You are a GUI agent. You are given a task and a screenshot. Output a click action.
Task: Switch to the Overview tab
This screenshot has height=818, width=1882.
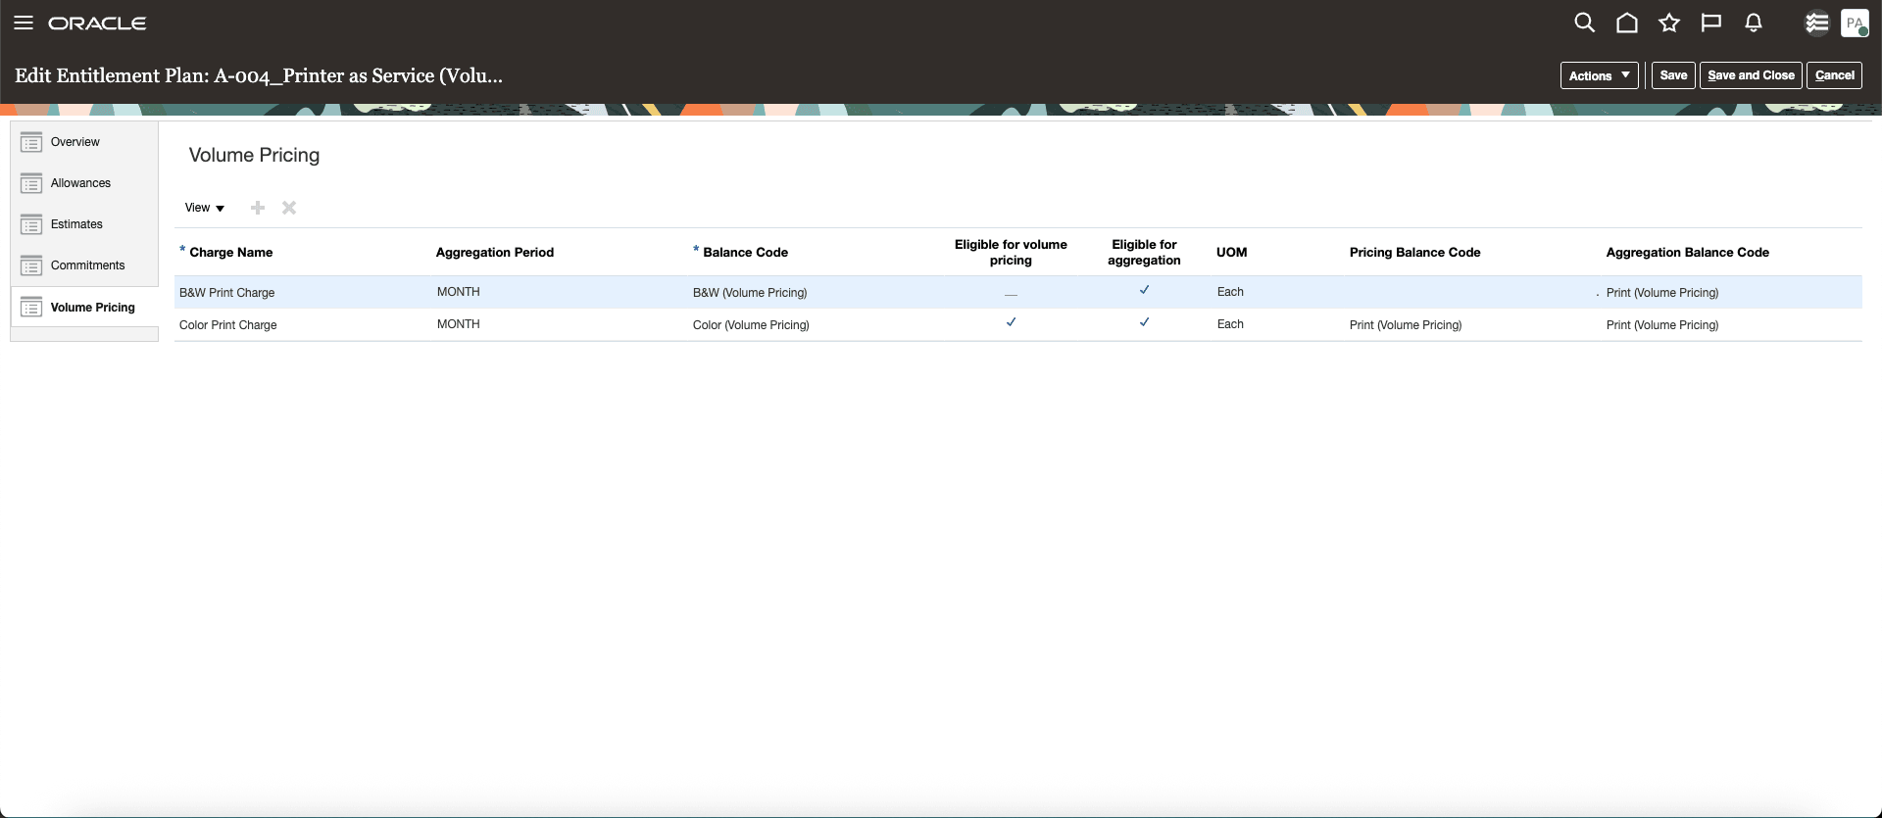point(74,142)
